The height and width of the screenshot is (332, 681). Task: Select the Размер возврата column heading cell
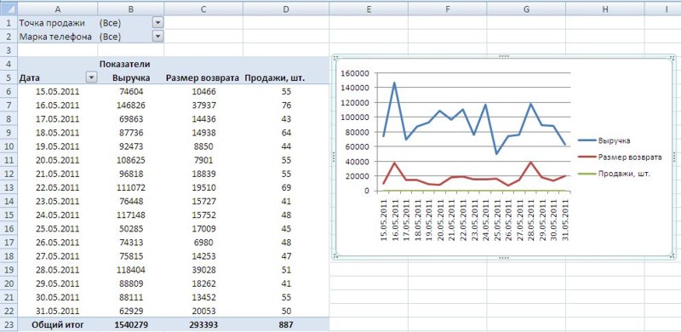tap(203, 78)
